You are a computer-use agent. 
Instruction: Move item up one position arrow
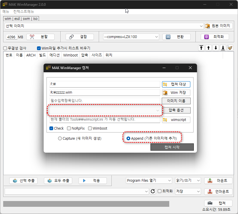[x=209, y=48]
